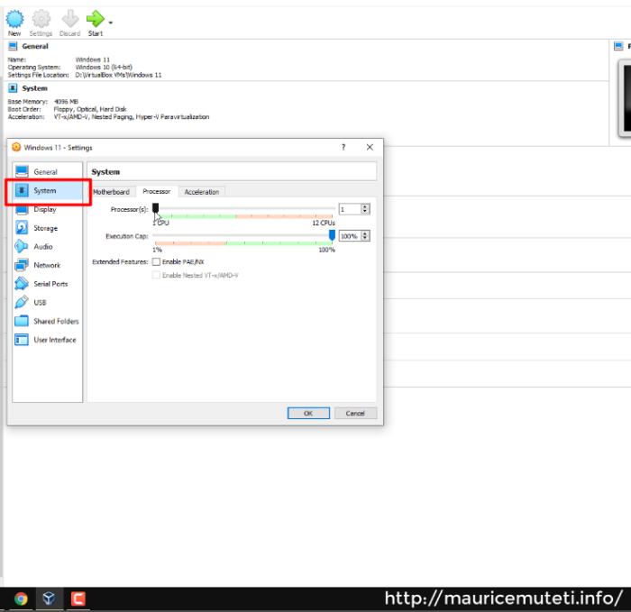This screenshot has height=612, width=631.
Task: Click the General monitor icon in the settings sidebar
Action: coord(22,172)
